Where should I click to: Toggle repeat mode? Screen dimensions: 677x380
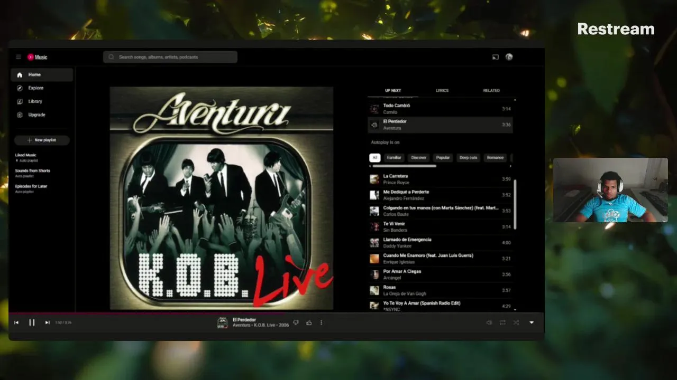click(502, 322)
